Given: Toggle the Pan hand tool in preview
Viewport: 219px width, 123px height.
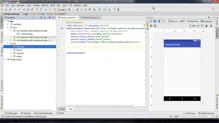Looking at the screenshot, I should click(206, 26).
